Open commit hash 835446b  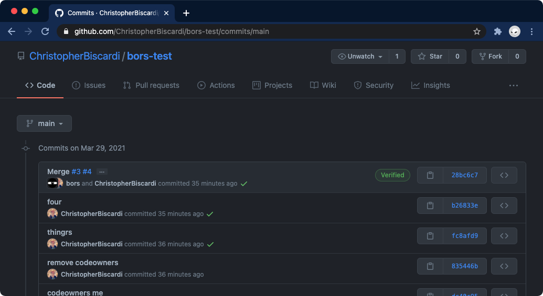click(465, 266)
